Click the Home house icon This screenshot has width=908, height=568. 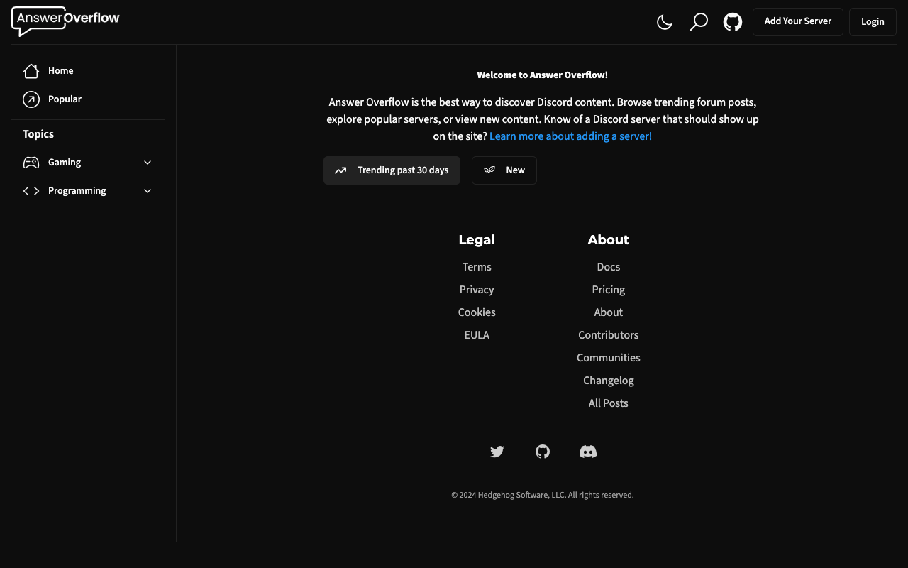tap(31, 71)
